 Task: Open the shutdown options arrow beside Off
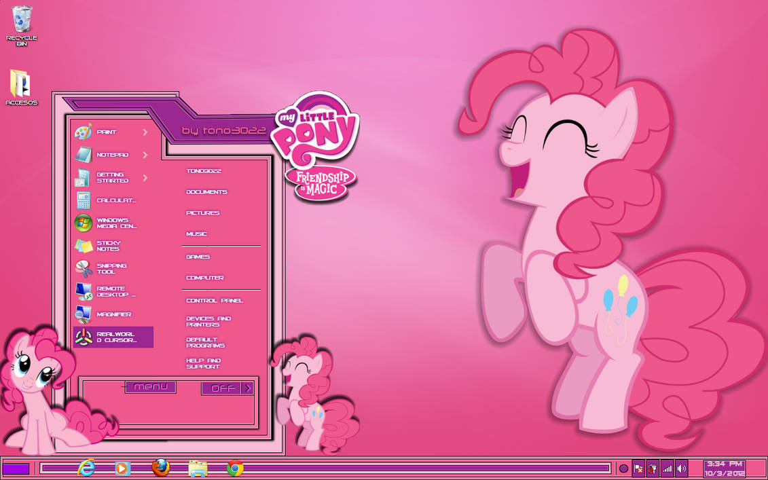point(247,388)
